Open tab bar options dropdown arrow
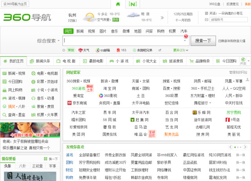The width and height of the screenshot is (251, 181). pyautogui.click(x=249, y=61)
